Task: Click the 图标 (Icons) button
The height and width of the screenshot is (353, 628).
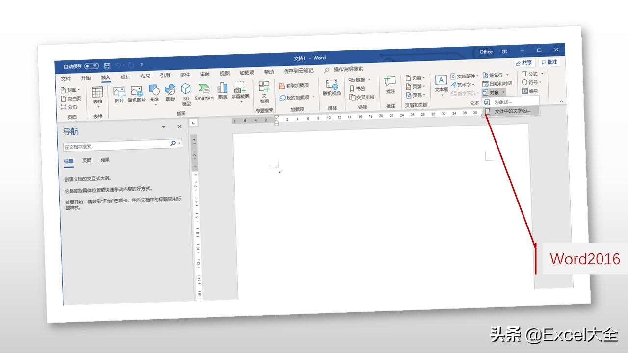Action: tap(170, 92)
